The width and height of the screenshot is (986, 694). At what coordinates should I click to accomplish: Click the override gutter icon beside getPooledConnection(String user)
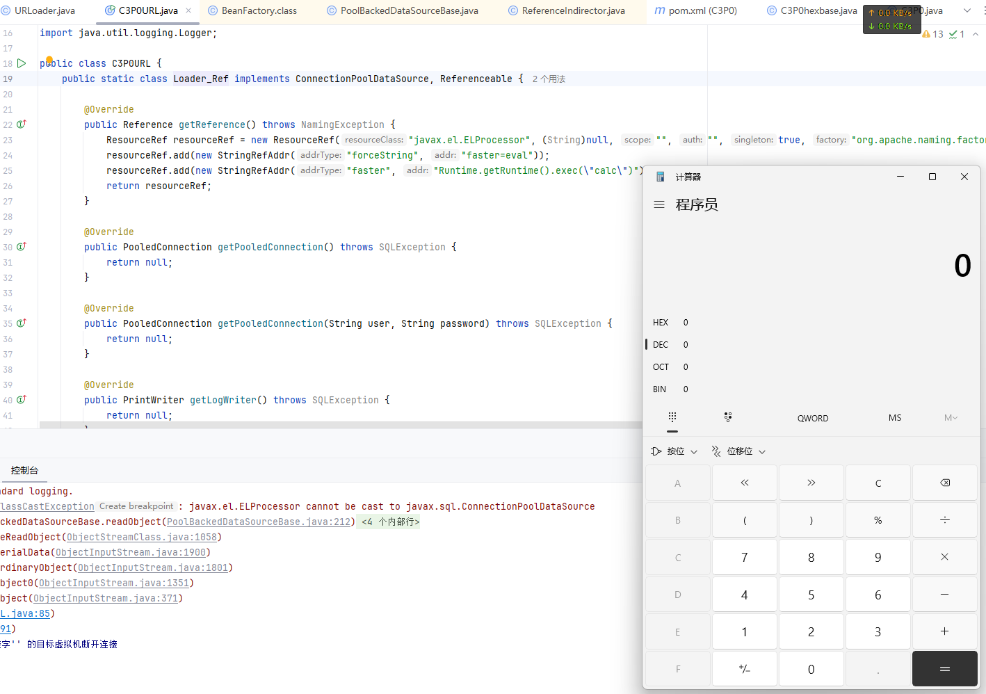tap(22, 323)
